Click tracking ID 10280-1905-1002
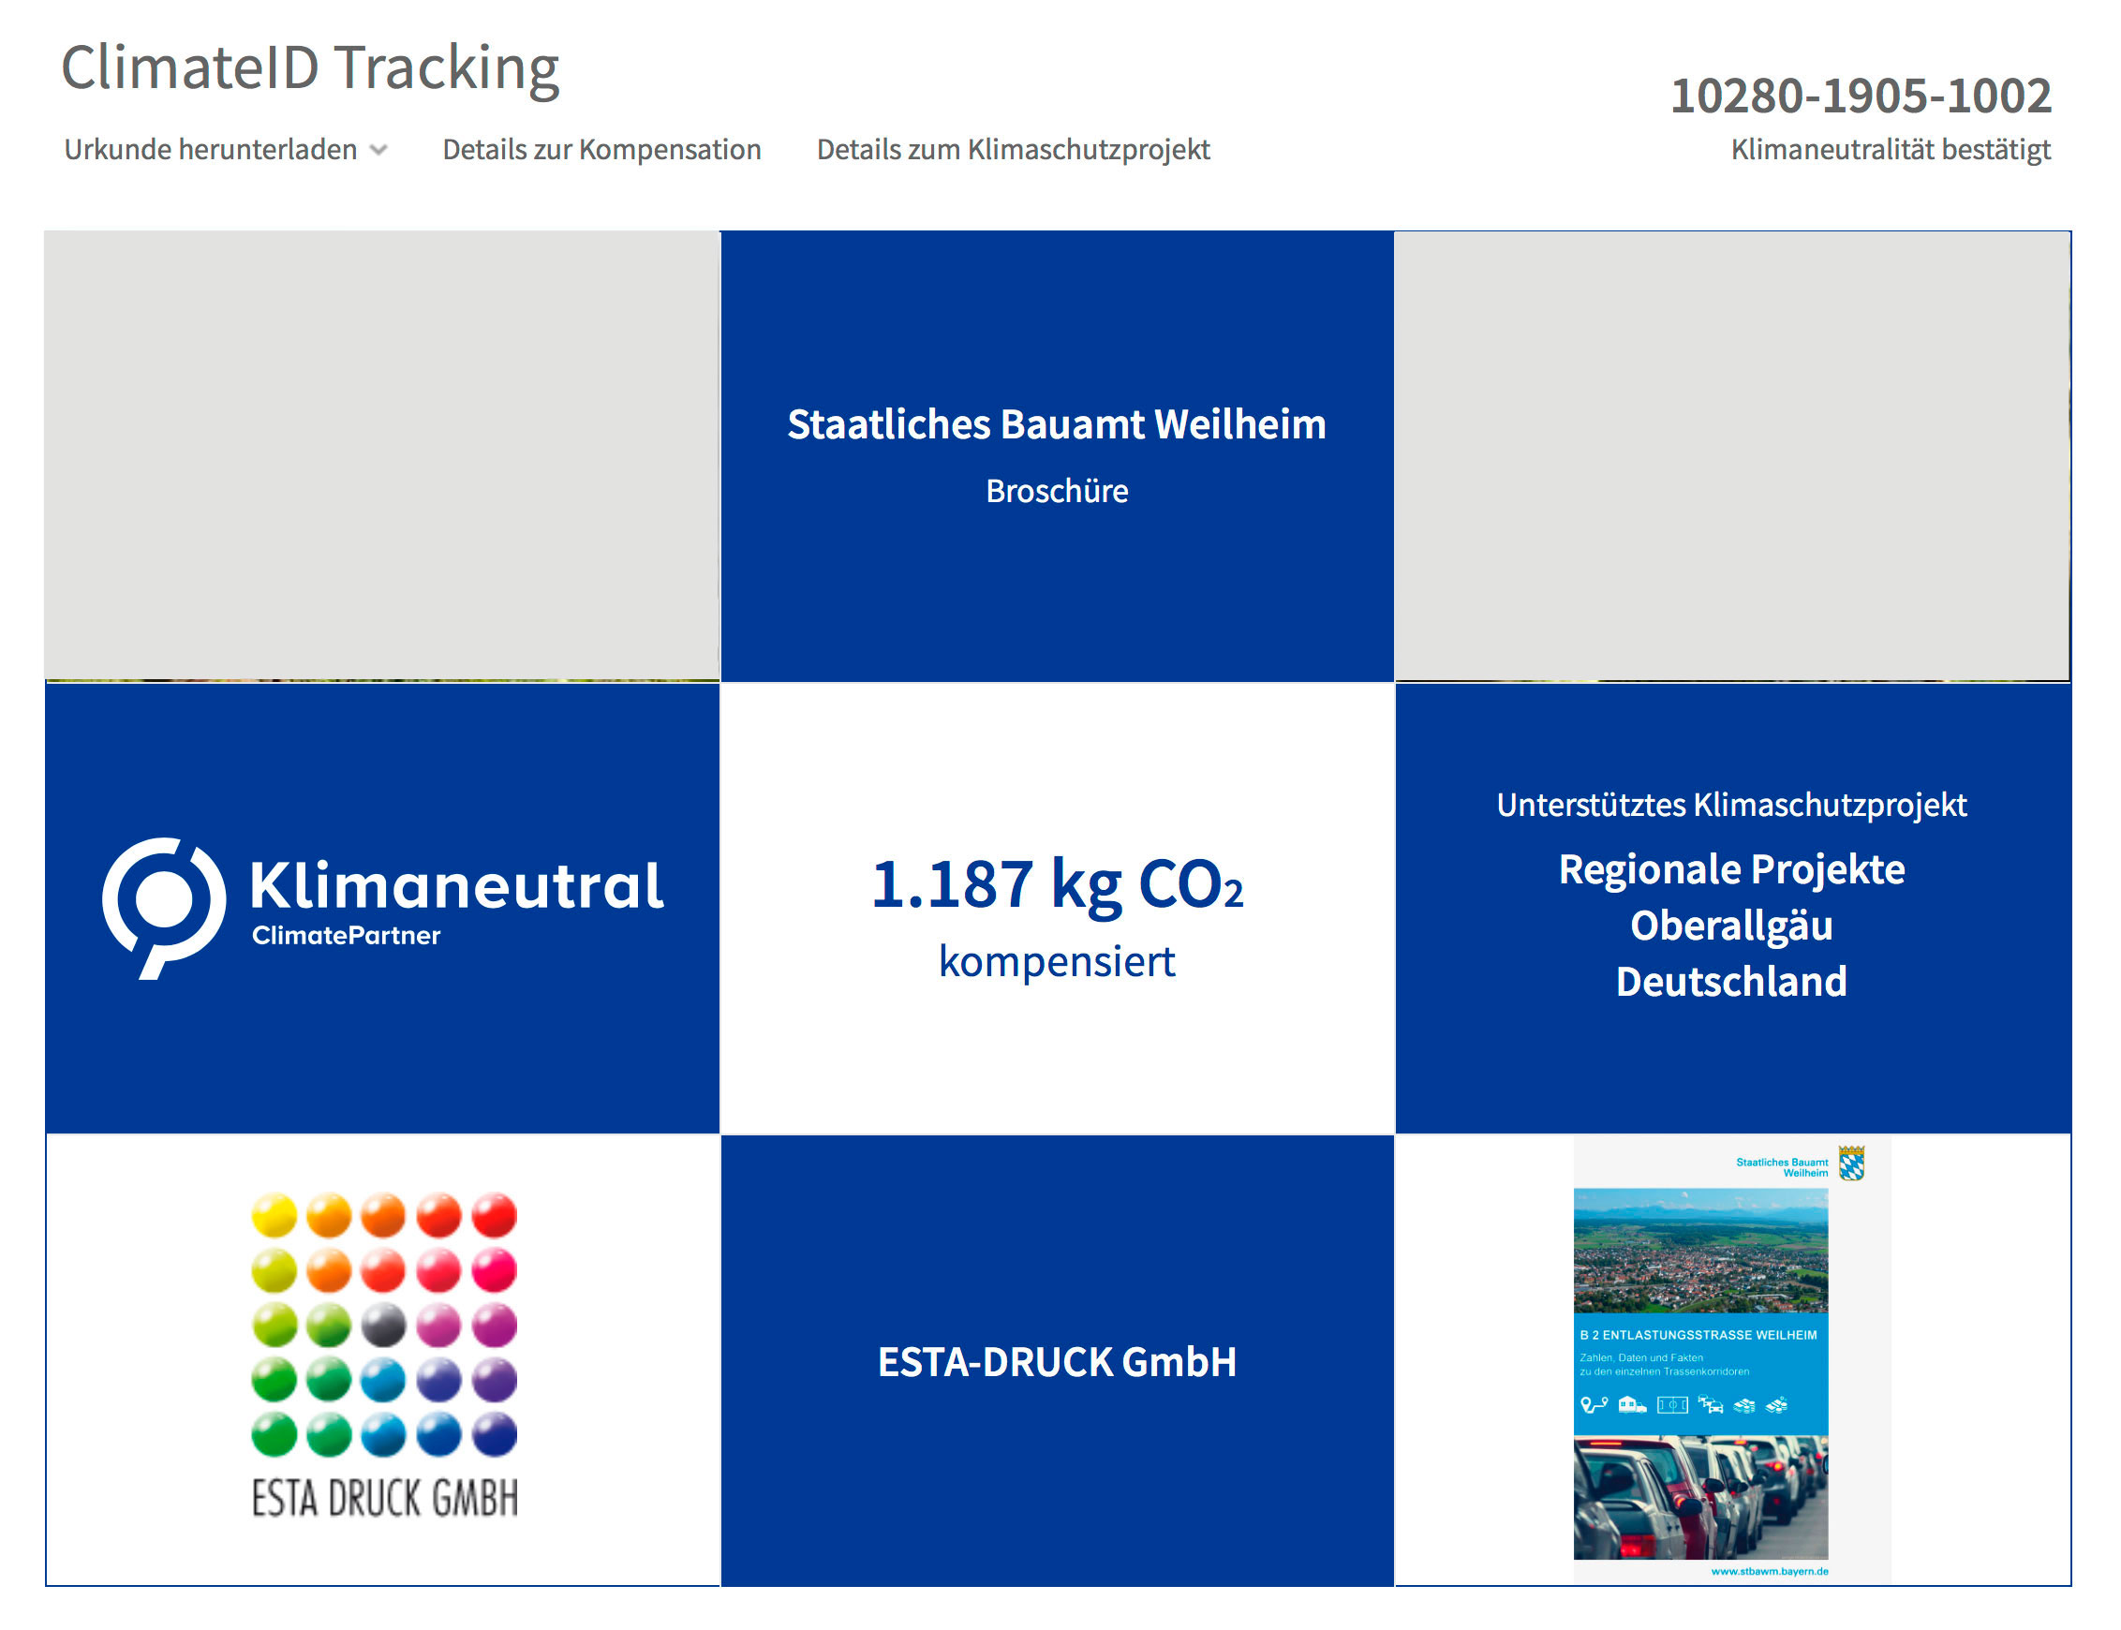Screen dimensions: 2121x1630 pos(1859,96)
